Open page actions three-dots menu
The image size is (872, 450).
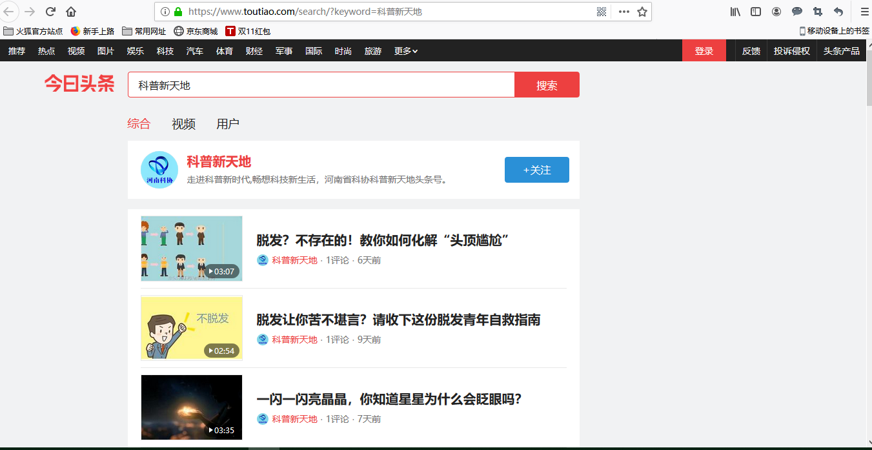624,12
